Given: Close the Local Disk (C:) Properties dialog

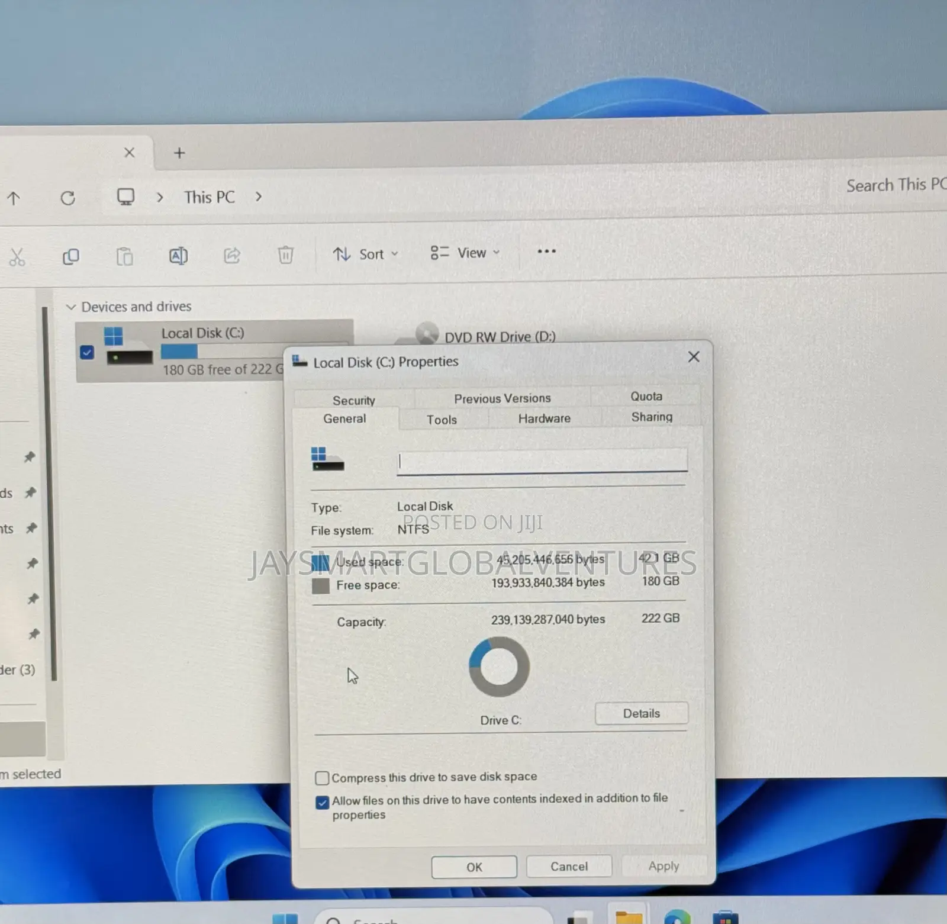Looking at the screenshot, I should pyautogui.click(x=694, y=357).
